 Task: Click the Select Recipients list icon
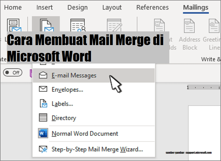pos(78,25)
